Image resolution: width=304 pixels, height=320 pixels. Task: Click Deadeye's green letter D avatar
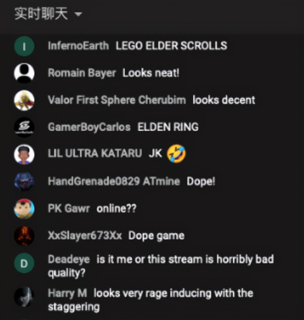[x=24, y=263]
